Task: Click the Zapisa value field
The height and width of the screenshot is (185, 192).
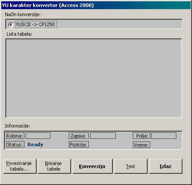Action: pyautogui.click(x=103, y=136)
